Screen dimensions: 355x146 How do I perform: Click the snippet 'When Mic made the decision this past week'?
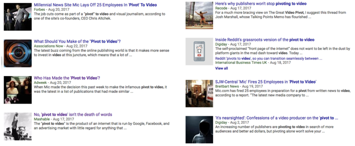tap(101, 89)
